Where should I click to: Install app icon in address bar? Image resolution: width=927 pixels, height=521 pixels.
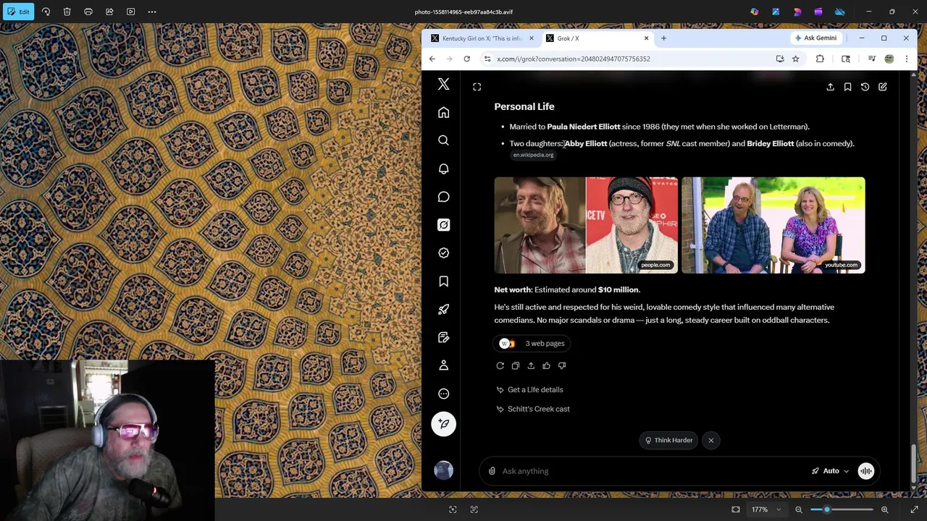click(x=780, y=59)
